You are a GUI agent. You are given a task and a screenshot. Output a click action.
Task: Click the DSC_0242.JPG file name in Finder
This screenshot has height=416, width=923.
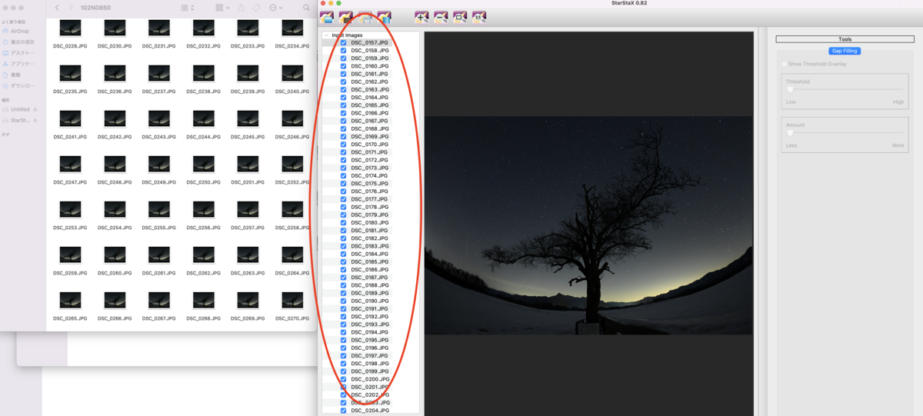[115, 137]
